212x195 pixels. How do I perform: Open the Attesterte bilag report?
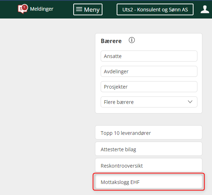149,149
